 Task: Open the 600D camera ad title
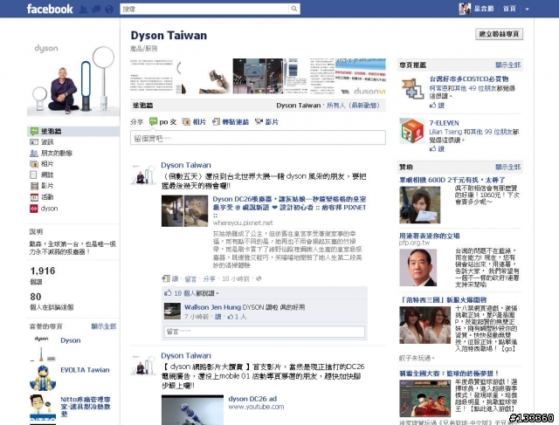point(452,180)
